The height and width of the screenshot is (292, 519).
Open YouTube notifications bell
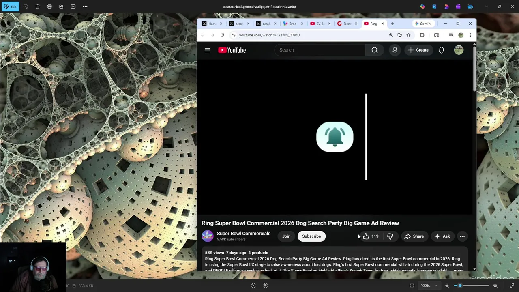[x=441, y=50]
